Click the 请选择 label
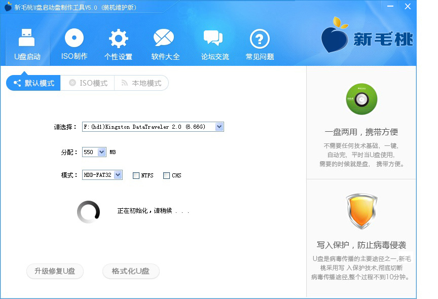 click(x=65, y=127)
